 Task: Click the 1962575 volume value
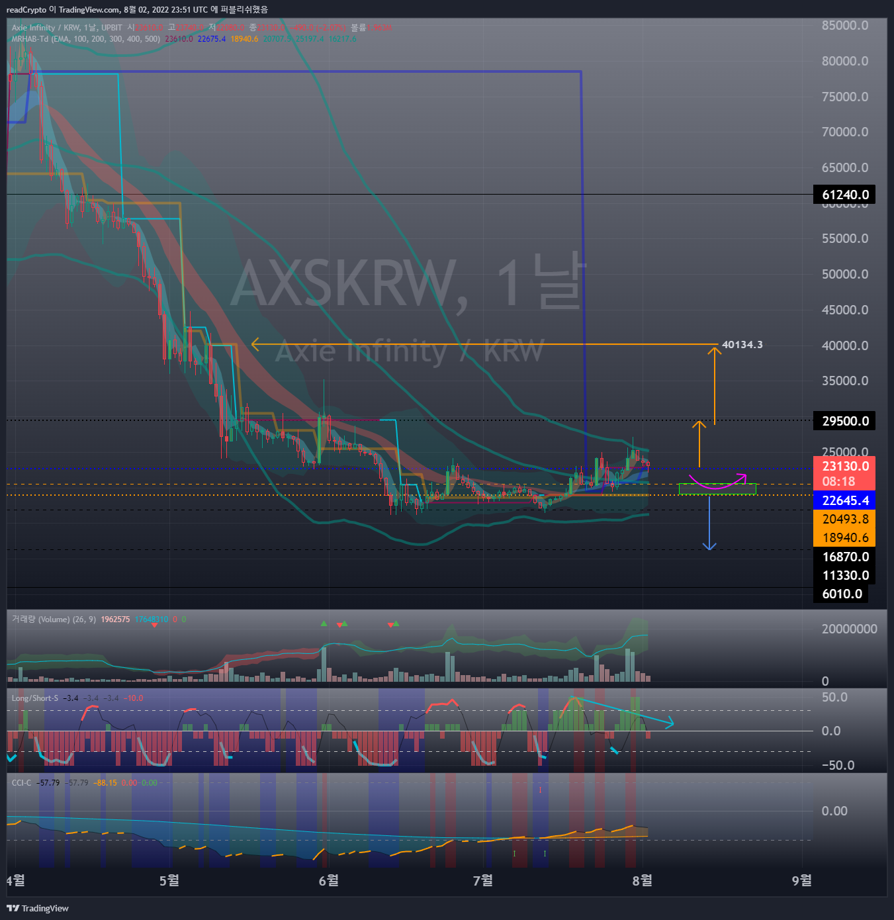[115, 620]
